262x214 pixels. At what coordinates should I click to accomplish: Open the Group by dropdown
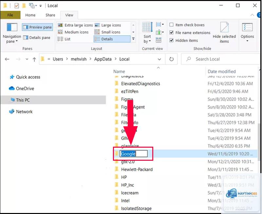tap(160, 25)
